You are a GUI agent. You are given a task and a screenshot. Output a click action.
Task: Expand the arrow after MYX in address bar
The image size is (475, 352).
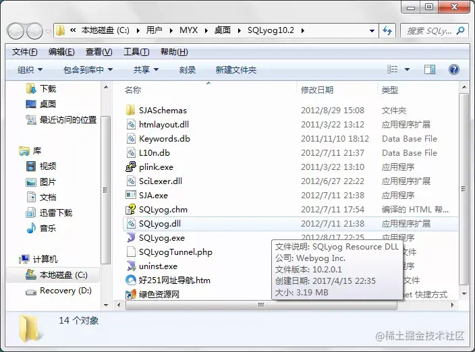click(206, 30)
